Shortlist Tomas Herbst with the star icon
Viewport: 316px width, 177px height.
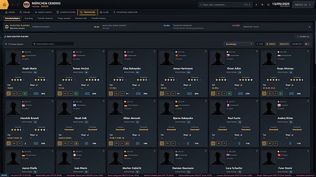(103, 51)
